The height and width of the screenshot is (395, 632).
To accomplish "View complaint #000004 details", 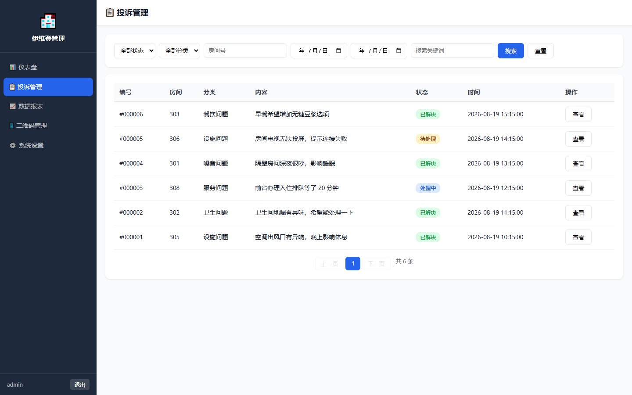I will (x=578, y=164).
